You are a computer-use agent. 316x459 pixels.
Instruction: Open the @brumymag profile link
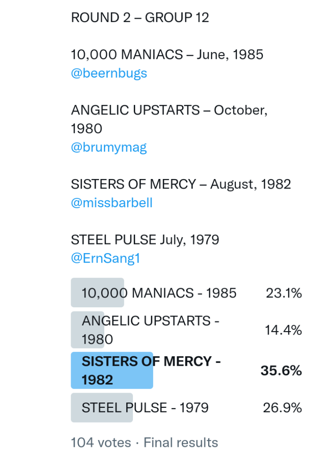pyautogui.click(x=109, y=147)
